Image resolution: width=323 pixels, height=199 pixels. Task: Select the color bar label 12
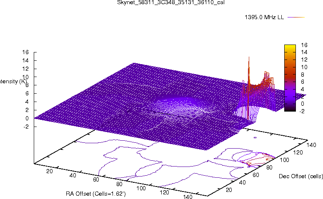tap(304, 60)
